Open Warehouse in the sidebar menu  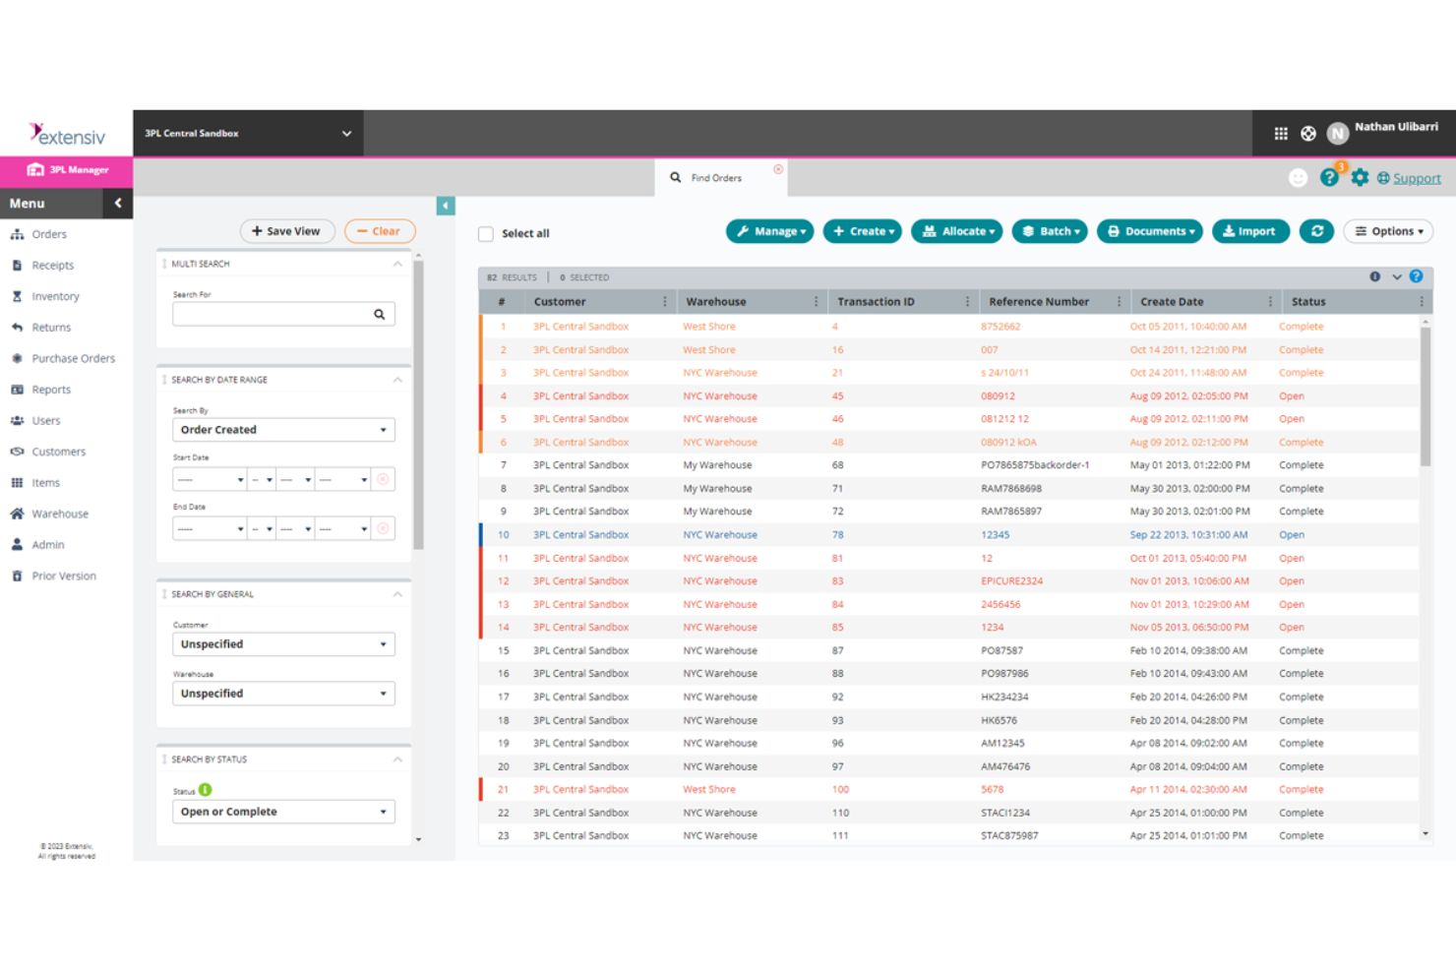(60, 515)
